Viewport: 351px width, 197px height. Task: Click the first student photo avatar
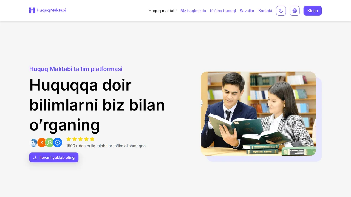coord(34,143)
